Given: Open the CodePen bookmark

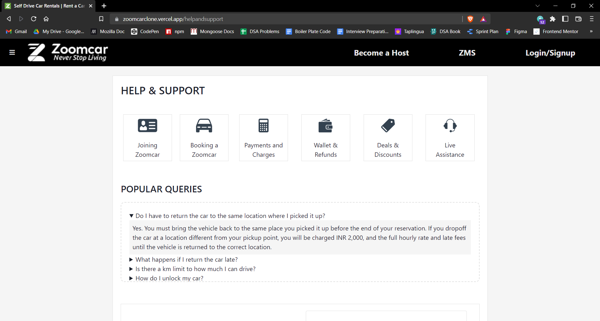Looking at the screenshot, I should (x=145, y=31).
